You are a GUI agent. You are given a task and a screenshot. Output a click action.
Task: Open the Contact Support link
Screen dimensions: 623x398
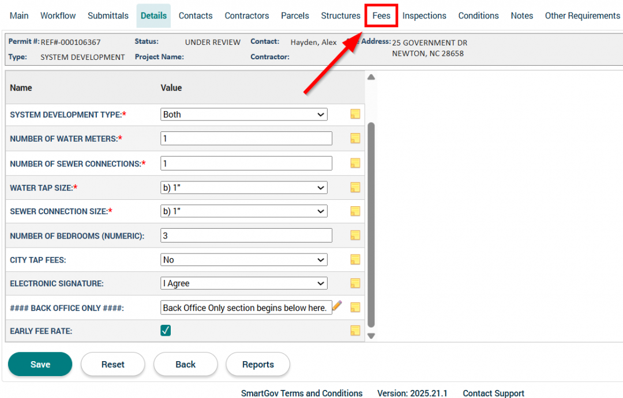493,393
